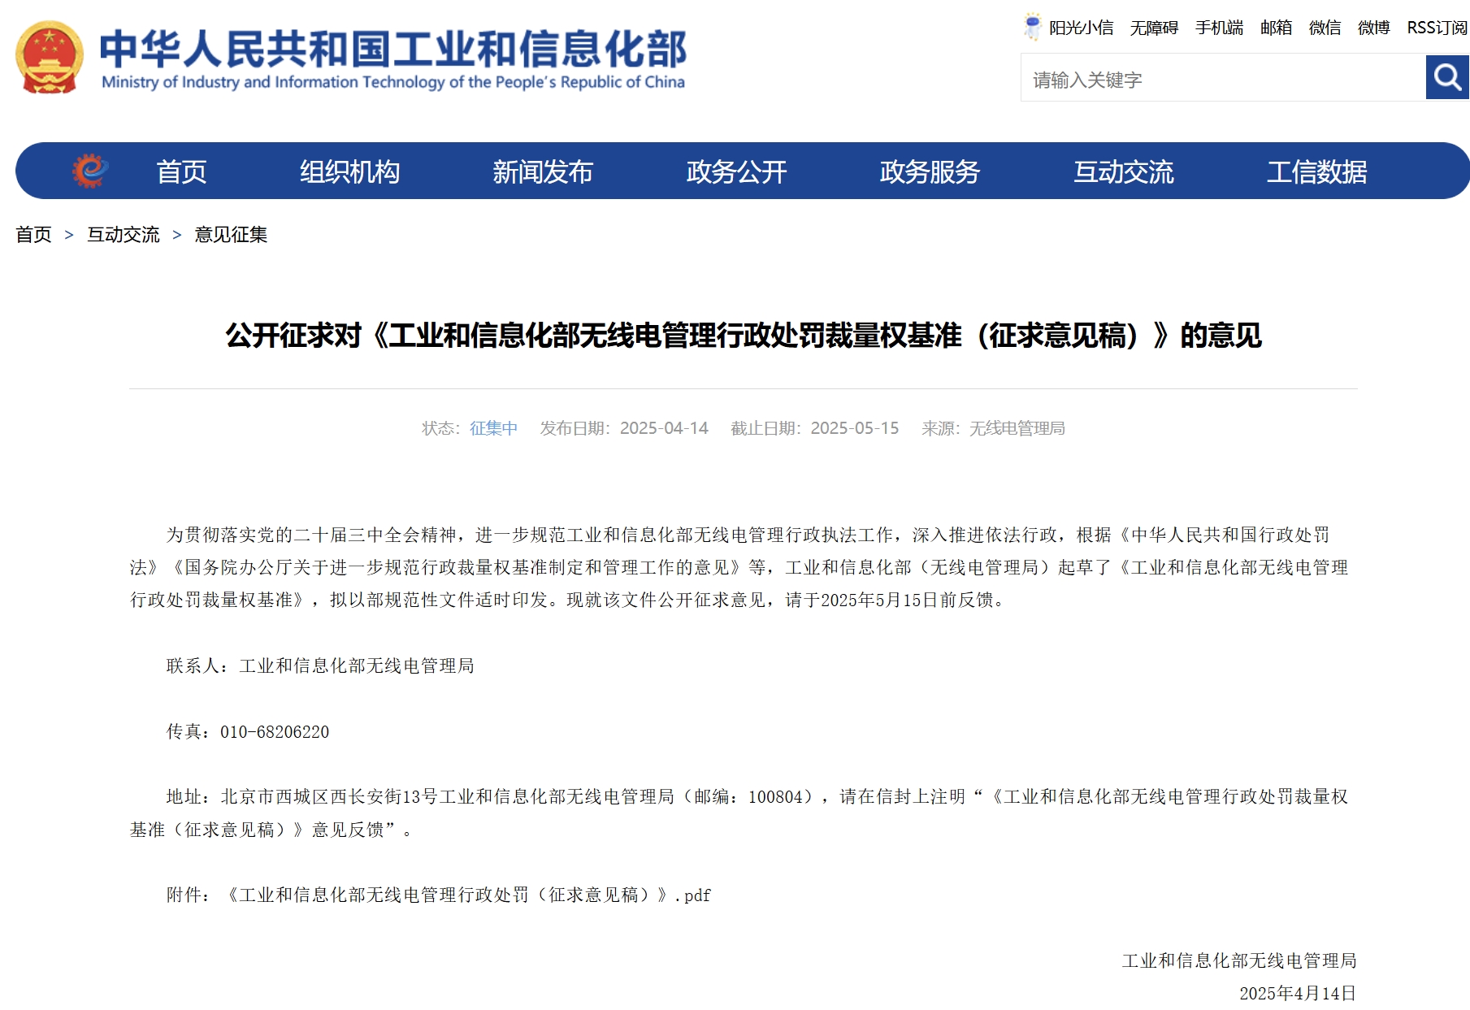Click the 截止日期: 2025-05-15 text

(x=815, y=428)
